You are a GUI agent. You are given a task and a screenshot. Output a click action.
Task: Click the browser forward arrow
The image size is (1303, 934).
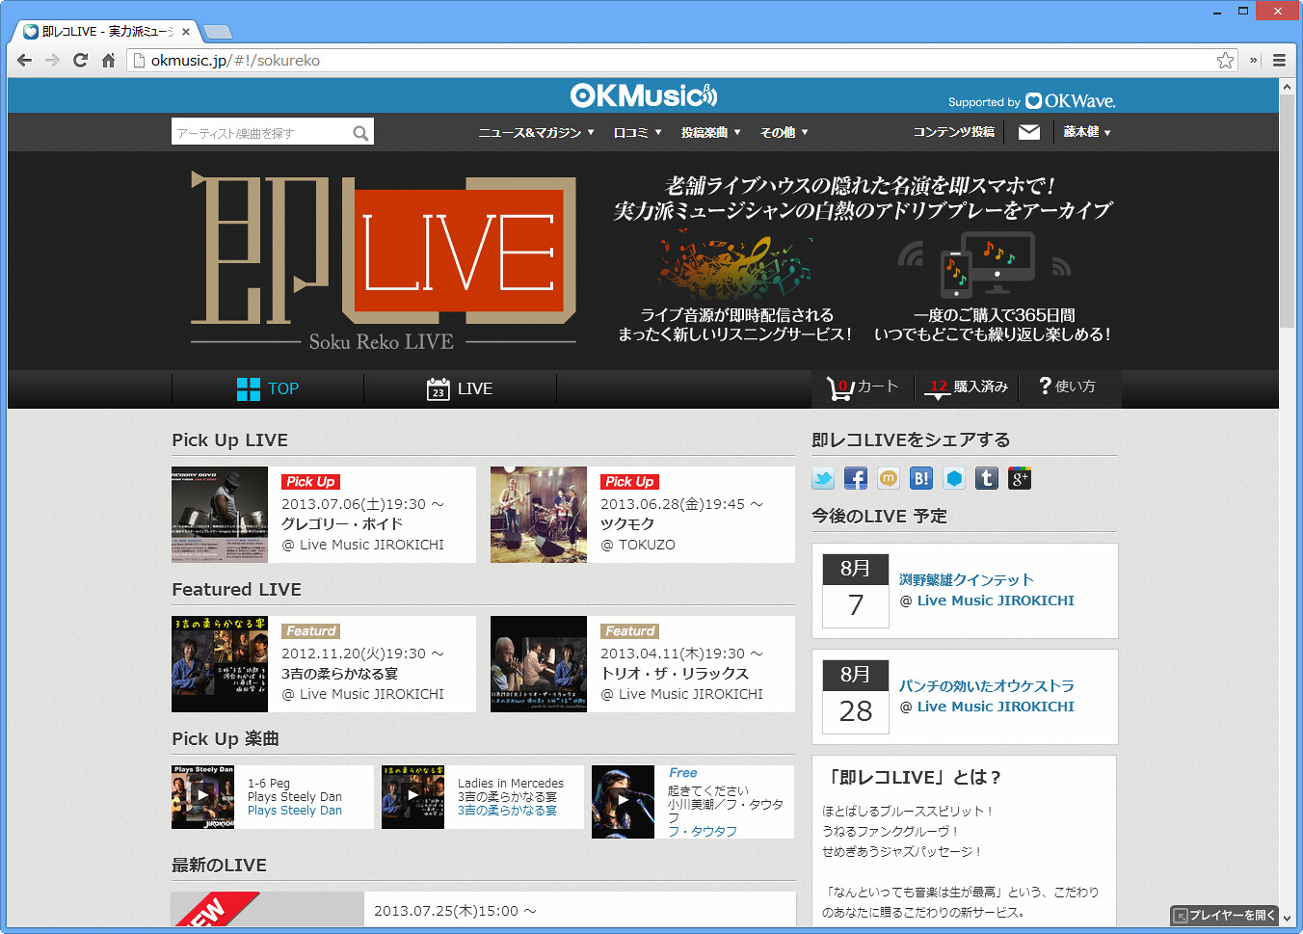tap(53, 60)
